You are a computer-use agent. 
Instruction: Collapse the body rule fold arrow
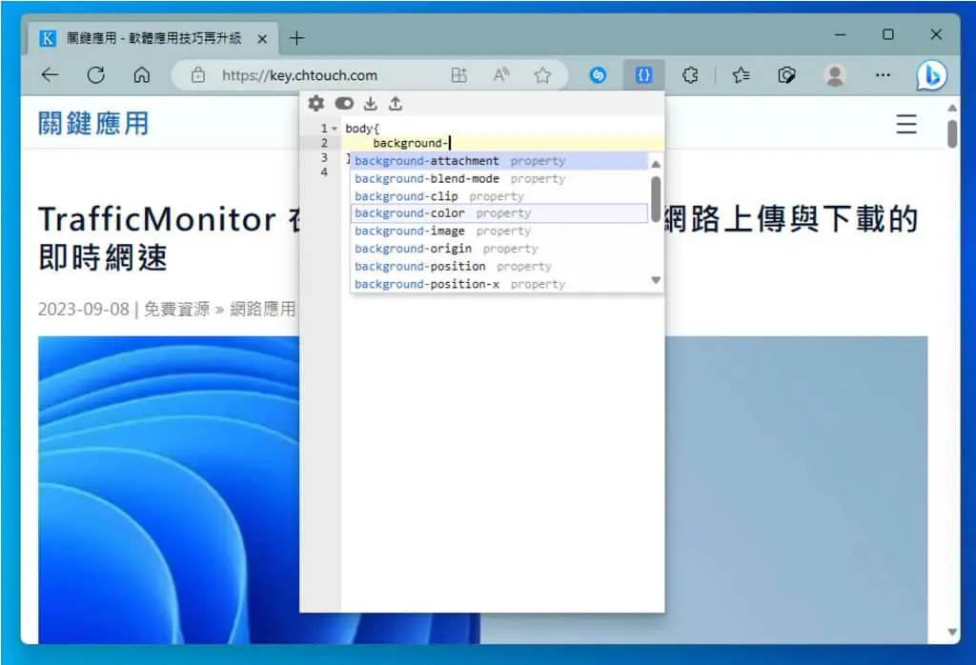pos(335,129)
